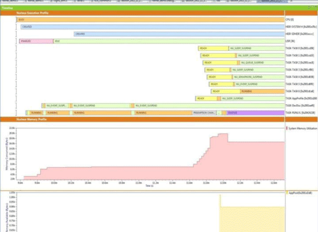This screenshot has height=232, width=318.
Task: Click System Memory Utilization legend swatch
Action: (x=287, y=128)
